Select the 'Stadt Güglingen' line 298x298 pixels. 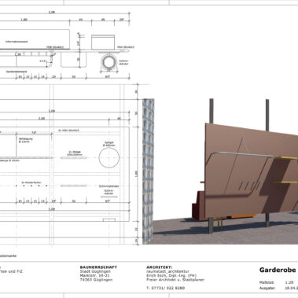point(95,271)
